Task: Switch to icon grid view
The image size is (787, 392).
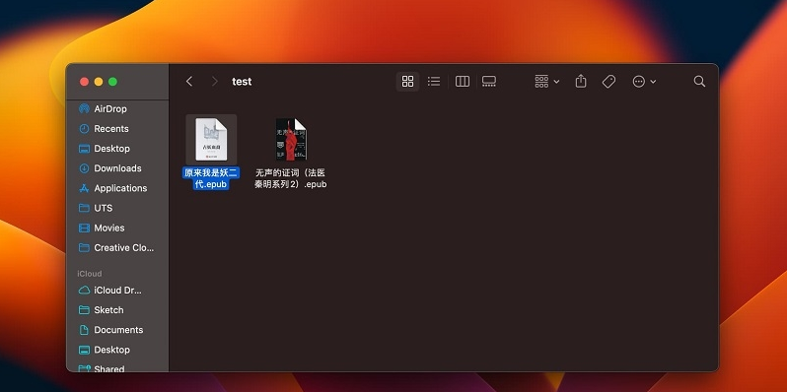Action: click(x=407, y=81)
